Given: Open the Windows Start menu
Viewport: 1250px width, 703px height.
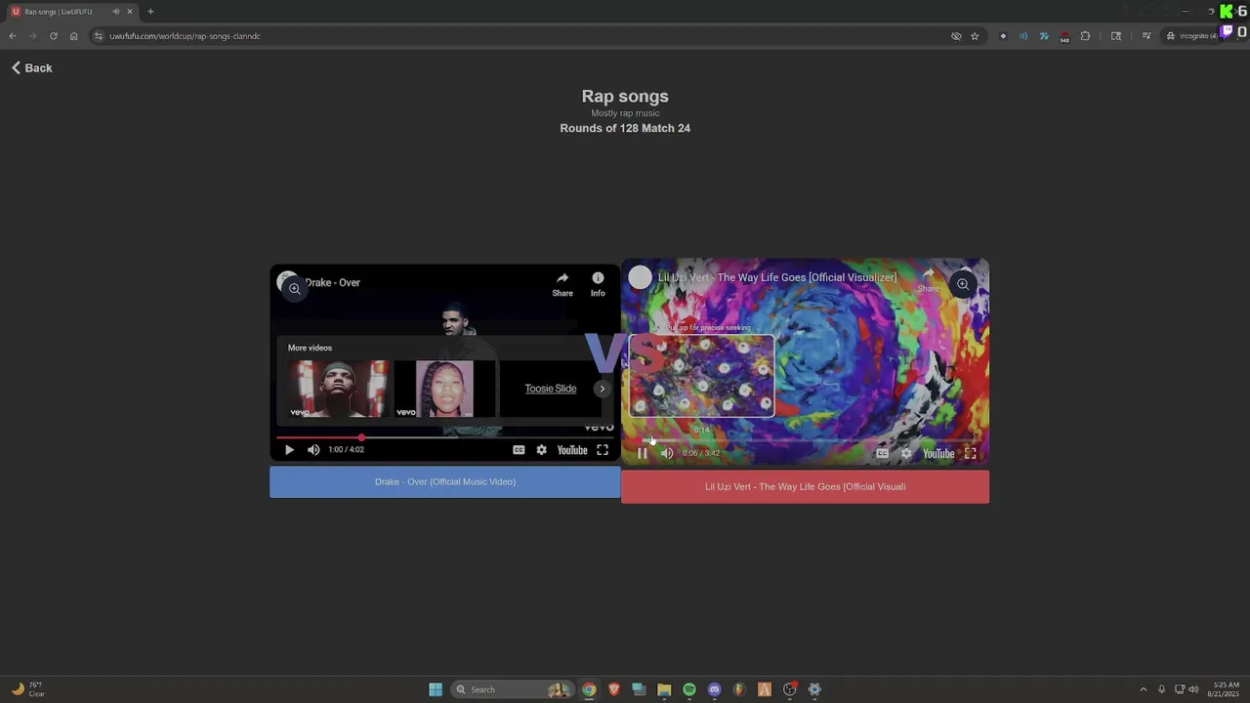Looking at the screenshot, I should tap(436, 689).
